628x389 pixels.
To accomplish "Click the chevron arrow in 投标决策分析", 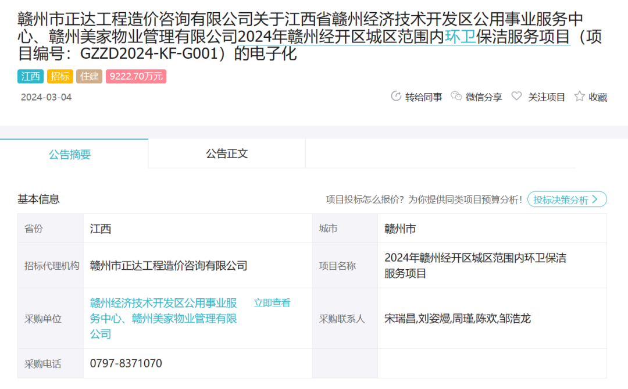I will coord(595,199).
